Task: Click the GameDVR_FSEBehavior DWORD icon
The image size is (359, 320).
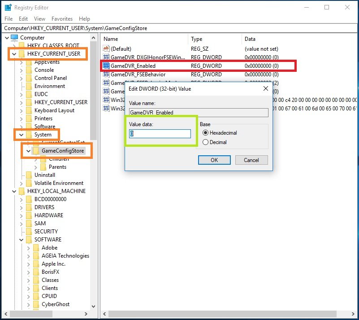Action: [106, 74]
